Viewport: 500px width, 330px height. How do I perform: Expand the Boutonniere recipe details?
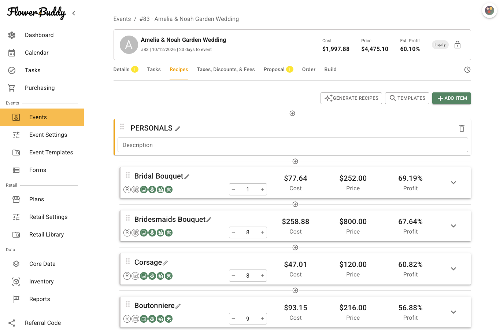click(453, 312)
